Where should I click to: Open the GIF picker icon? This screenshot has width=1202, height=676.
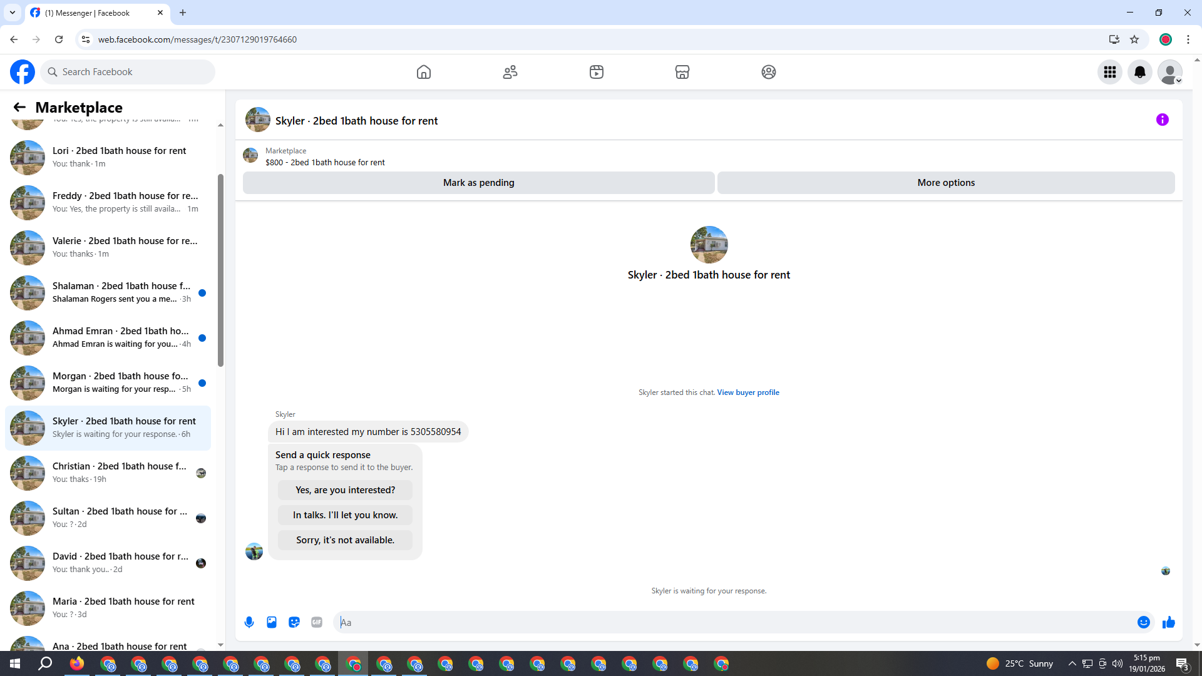click(317, 622)
